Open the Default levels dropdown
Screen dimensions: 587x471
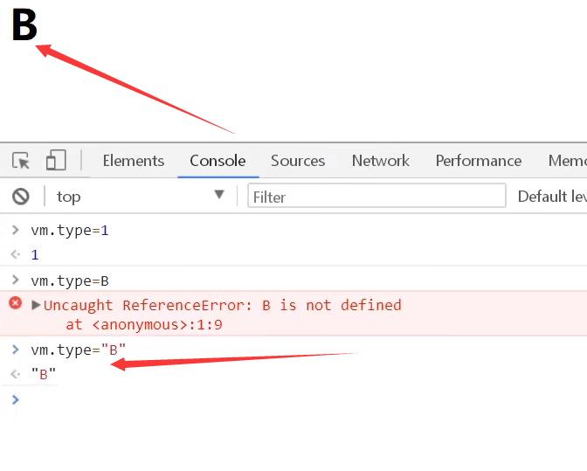(550, 197)
